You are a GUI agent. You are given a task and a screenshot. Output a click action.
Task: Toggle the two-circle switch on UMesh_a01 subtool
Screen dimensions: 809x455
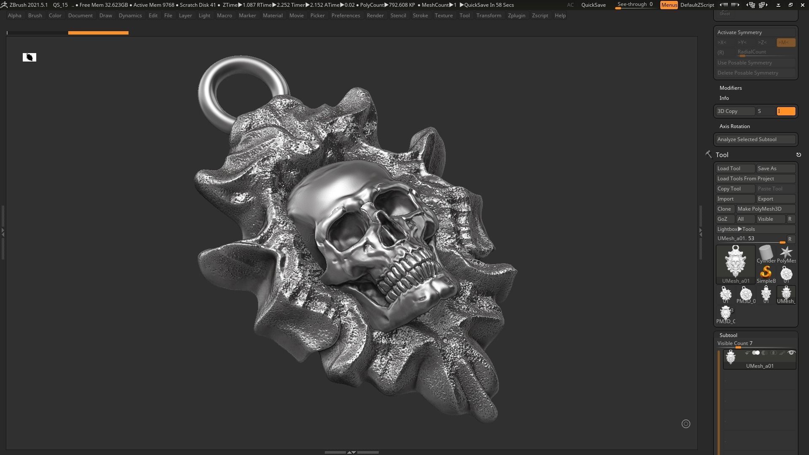tap(756, 353)
